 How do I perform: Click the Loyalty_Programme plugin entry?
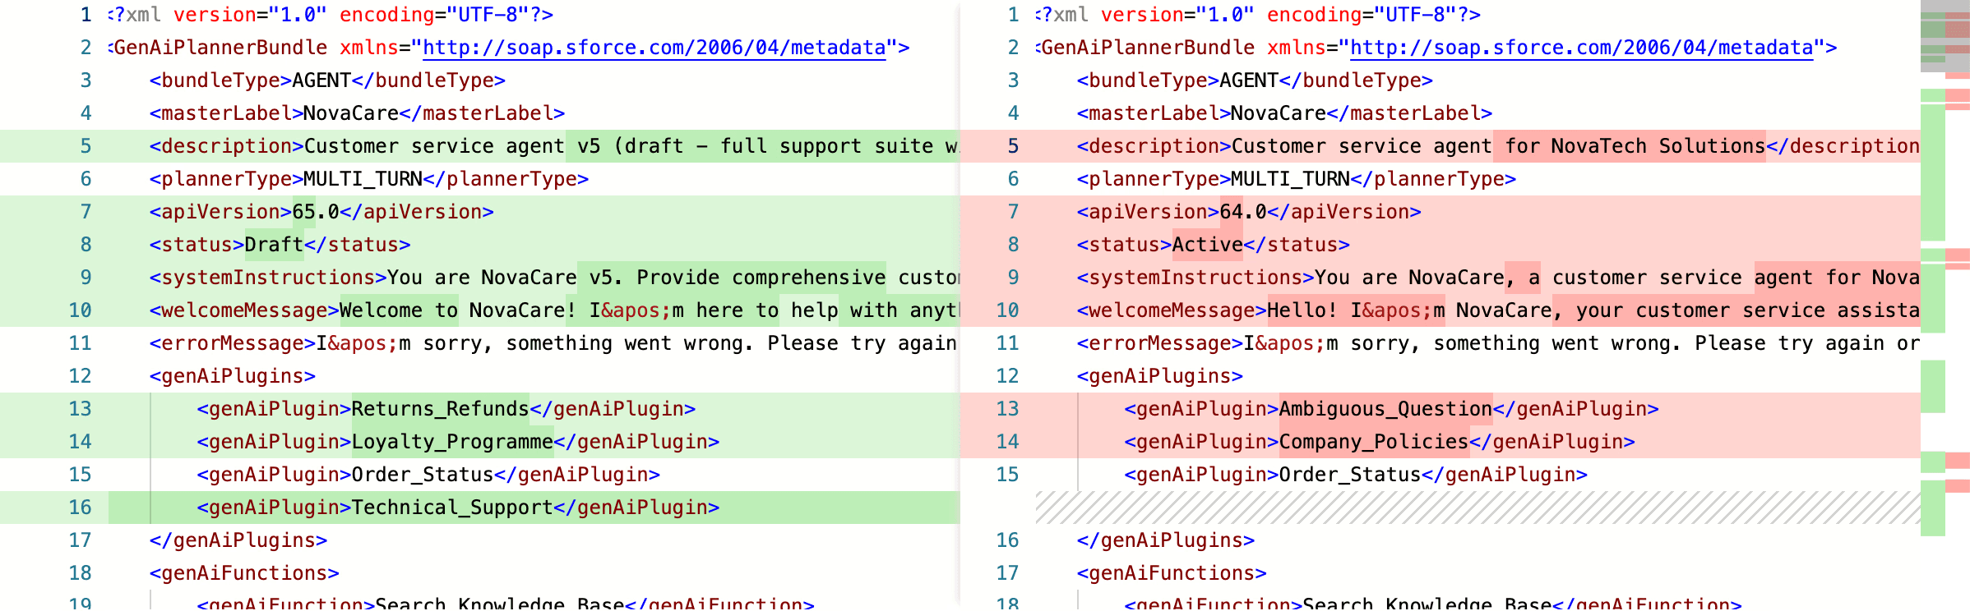452,442
